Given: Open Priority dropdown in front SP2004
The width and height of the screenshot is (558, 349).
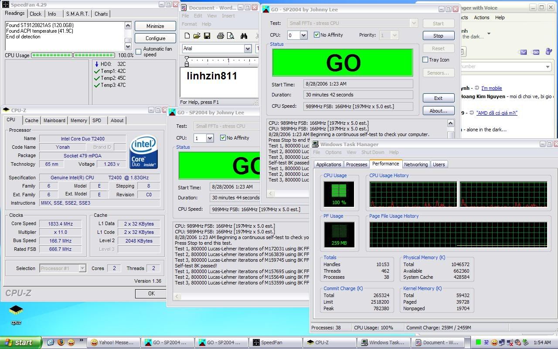Looking at the screenshot, I should (395, 35).
